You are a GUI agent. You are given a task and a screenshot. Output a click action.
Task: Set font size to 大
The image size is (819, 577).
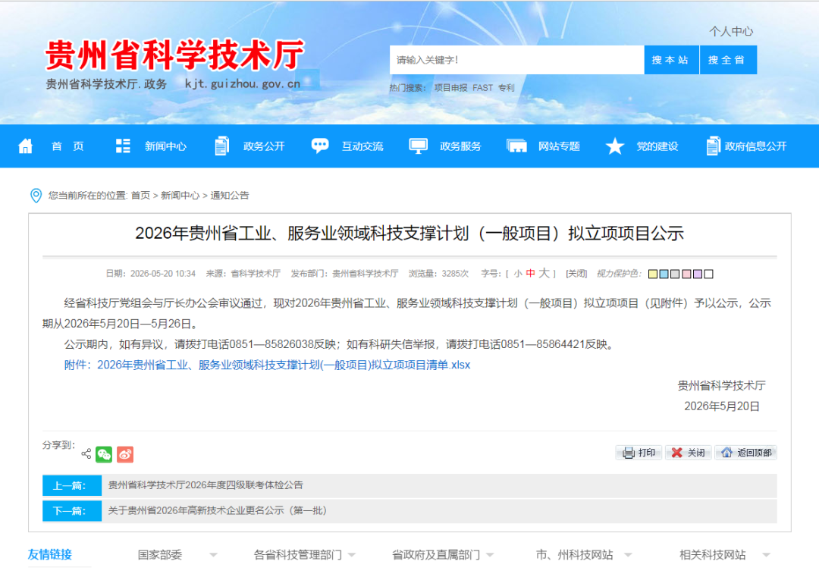click(544, 273)
